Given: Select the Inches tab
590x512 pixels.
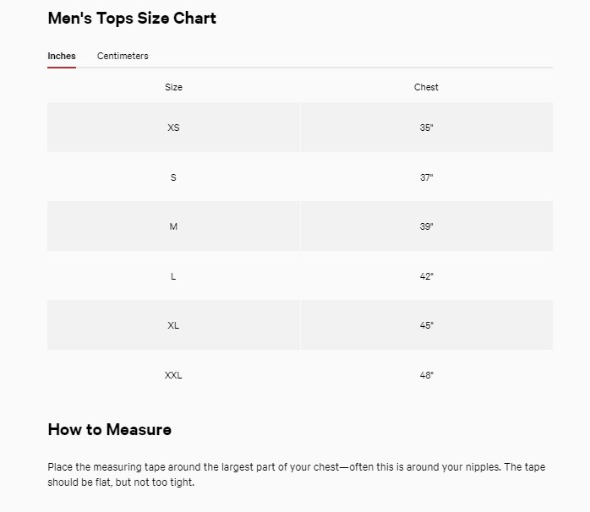Looking at the screenshot, I should point(62,56).
